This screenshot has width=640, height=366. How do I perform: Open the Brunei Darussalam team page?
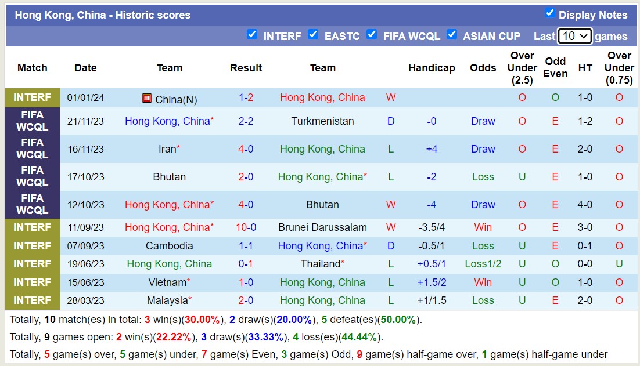coord(322,227)
